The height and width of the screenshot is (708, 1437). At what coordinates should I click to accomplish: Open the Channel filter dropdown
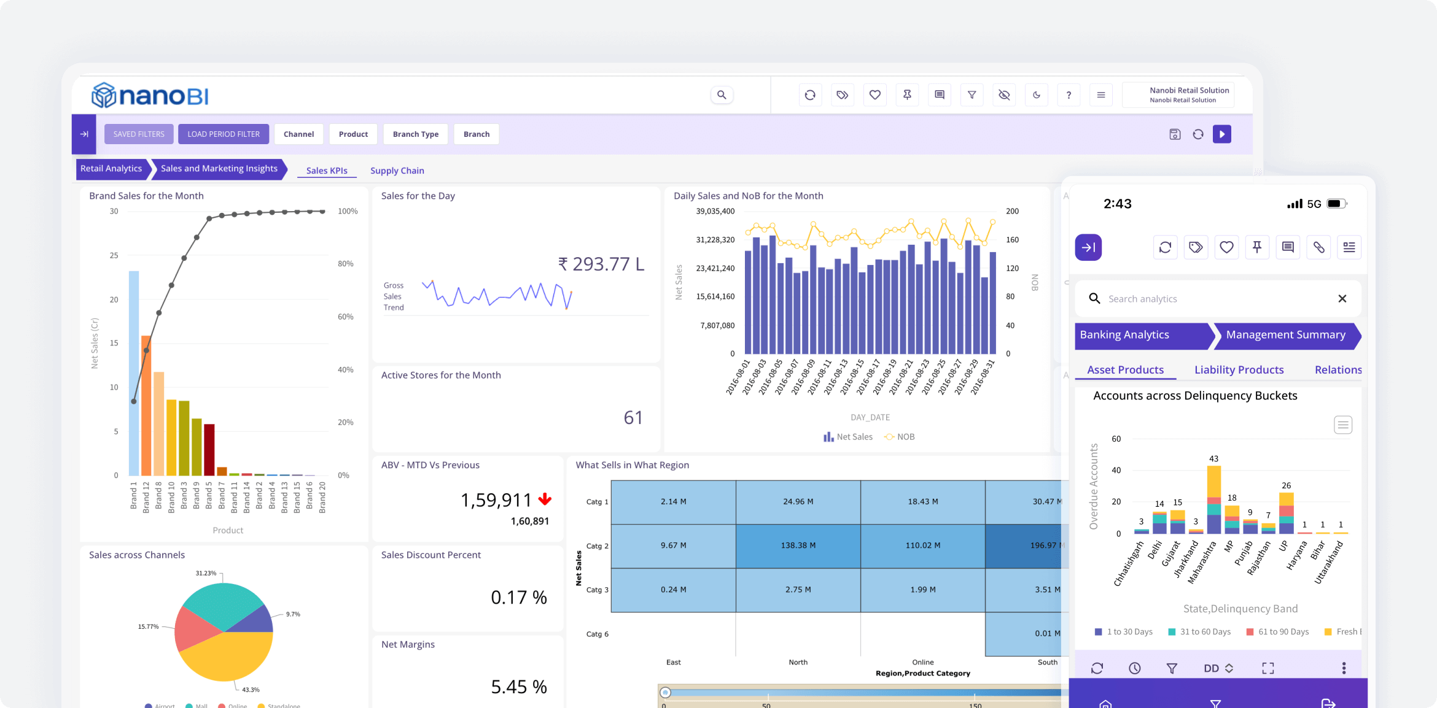pyautogui.click(x=298, y=134)
